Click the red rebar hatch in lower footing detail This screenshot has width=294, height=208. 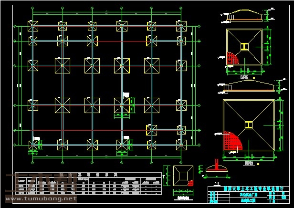pos(234,141)
